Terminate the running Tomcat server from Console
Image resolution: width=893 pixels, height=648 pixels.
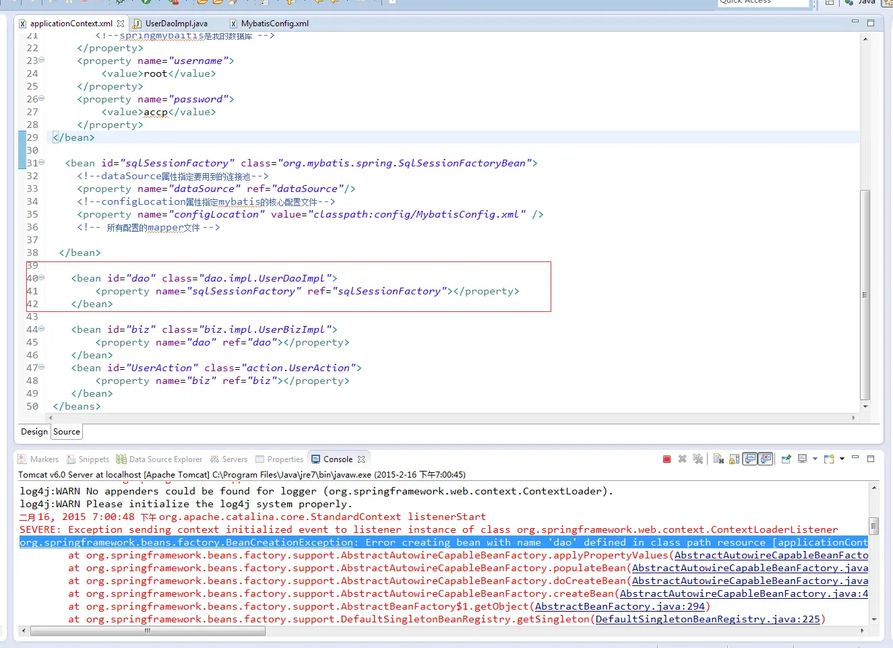[x=667, y=459]
